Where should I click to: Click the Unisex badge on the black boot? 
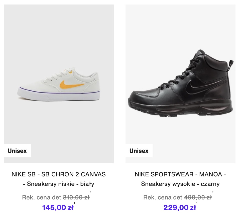tap(139, 151)
